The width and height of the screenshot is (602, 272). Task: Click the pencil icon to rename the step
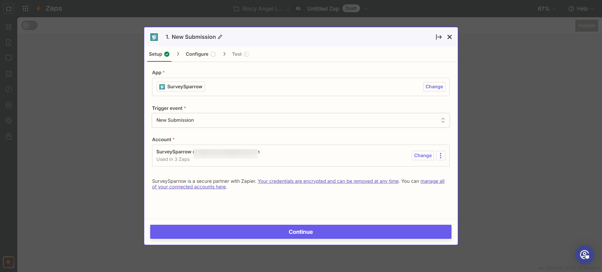click(x=220, y=37)
